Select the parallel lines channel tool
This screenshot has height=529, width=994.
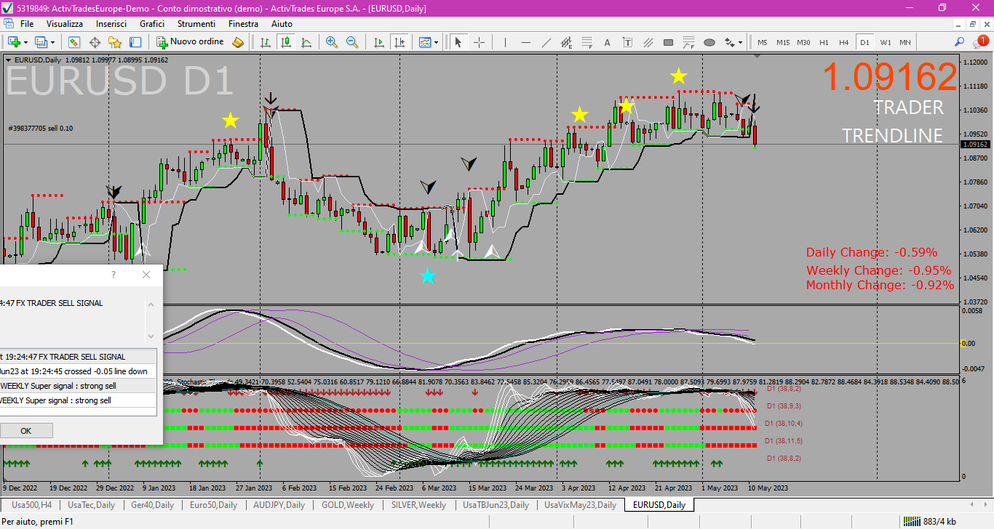click(x=648, y=42)
